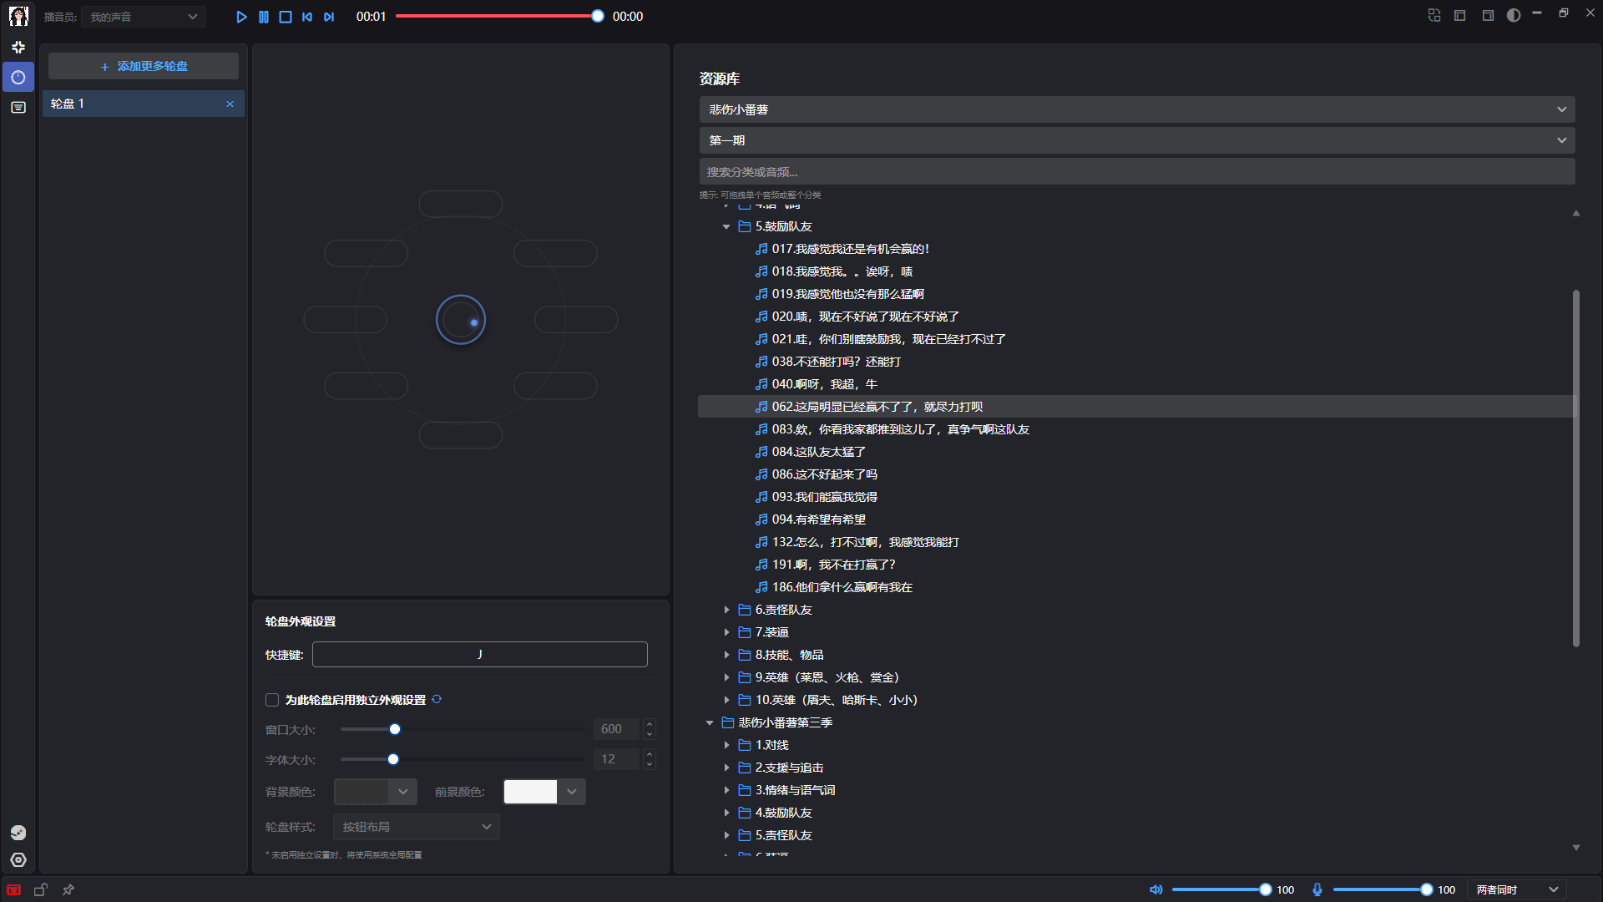Click the pin icon in bottom status bar
This screenshot has height=902, width=1603.
pyautogui.click(x=68, y=889)
